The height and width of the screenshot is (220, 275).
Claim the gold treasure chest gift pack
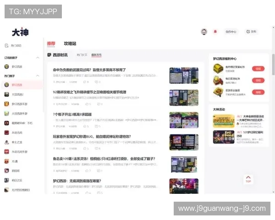(258, 69)
